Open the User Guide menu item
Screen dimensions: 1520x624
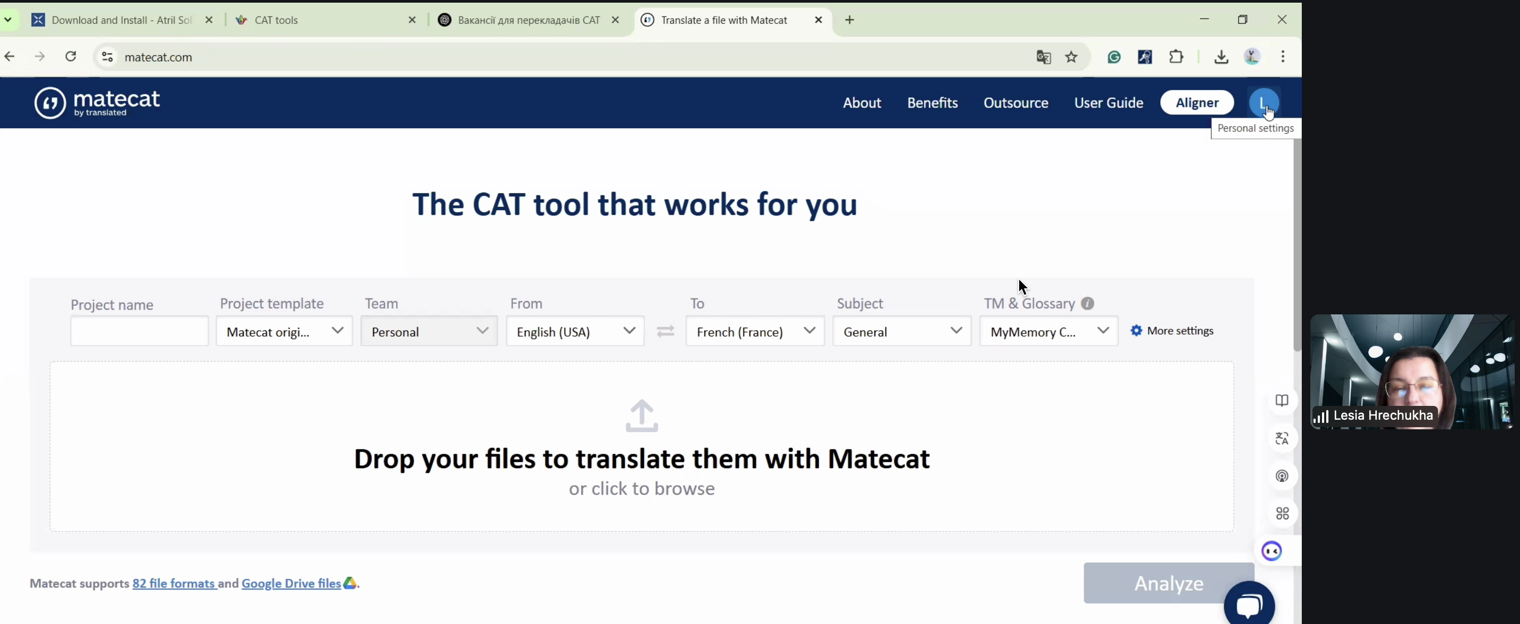coord(1108,103)
